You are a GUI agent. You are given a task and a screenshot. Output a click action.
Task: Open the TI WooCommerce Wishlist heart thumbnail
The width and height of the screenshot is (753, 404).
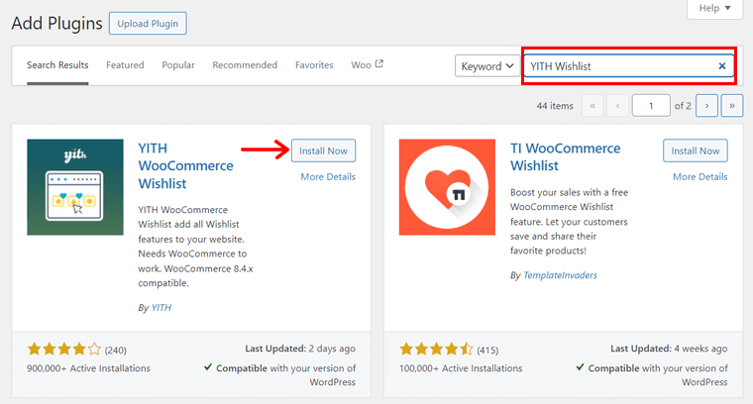pos(447,187)
